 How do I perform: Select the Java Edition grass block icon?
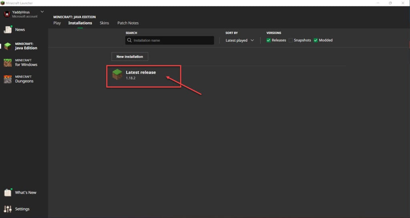[x=8, y=46]
